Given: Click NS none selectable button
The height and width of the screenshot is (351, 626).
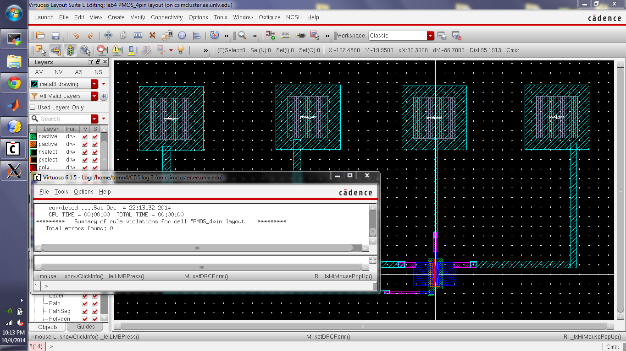Looking at the screenshot, I should point(98,72).
